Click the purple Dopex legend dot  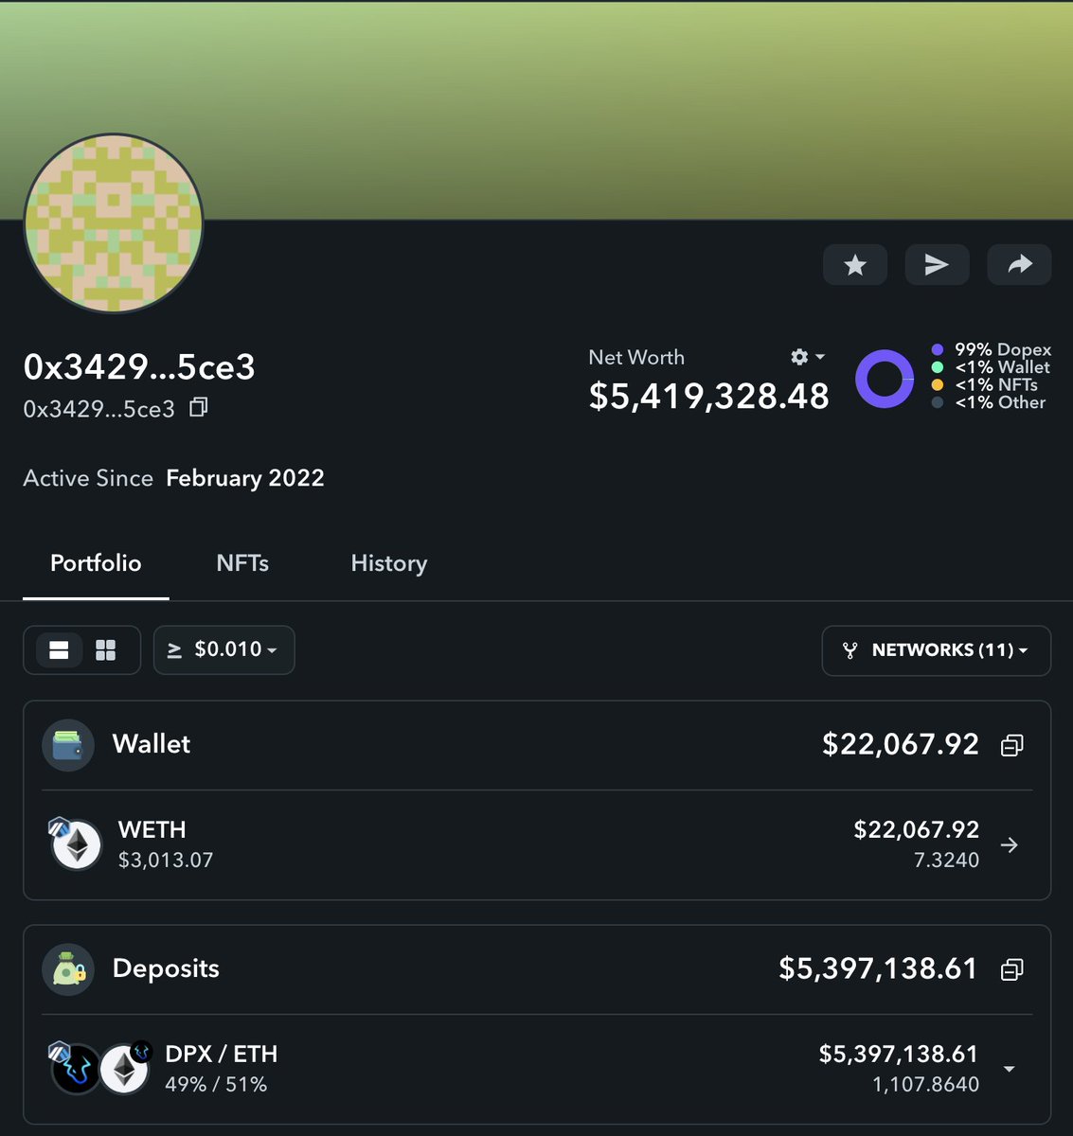point(938,350)
